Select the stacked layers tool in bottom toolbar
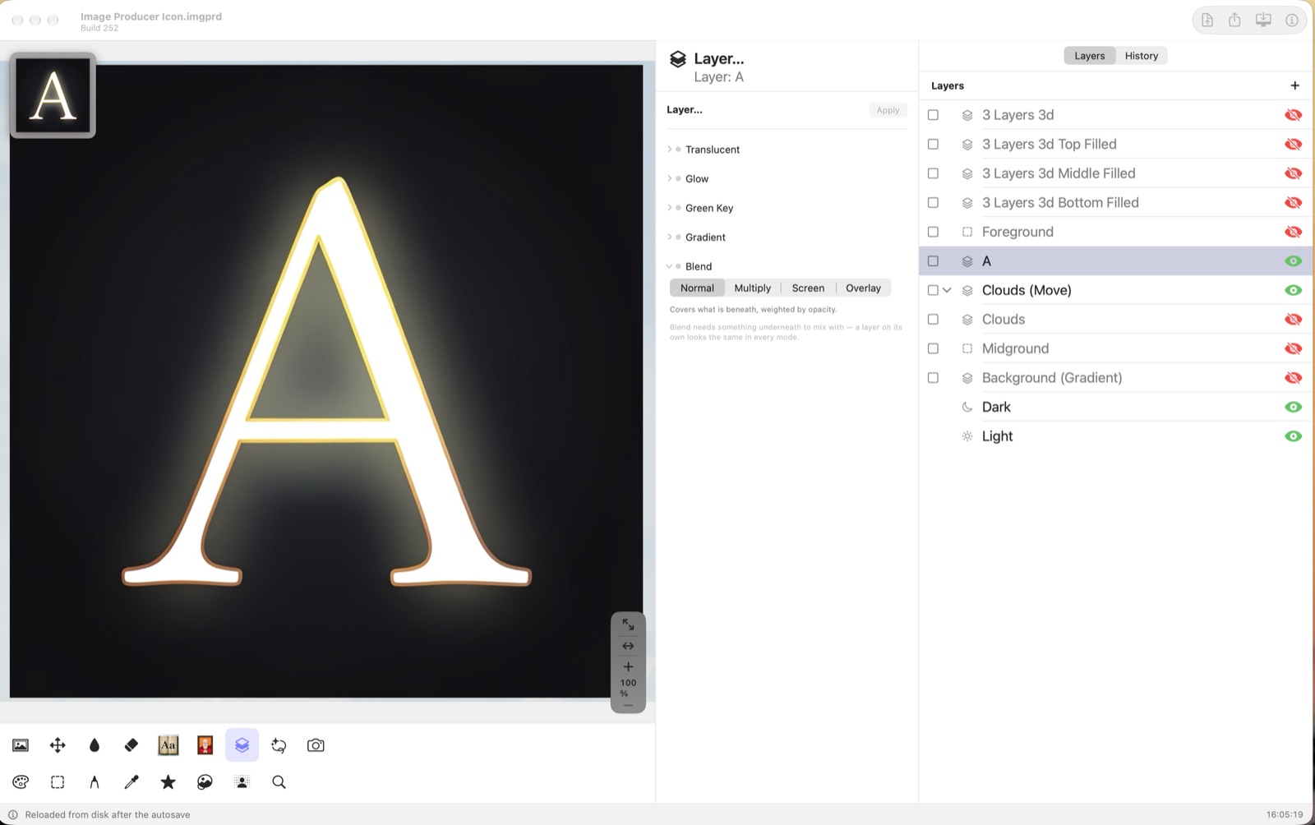 click(242, 745)
